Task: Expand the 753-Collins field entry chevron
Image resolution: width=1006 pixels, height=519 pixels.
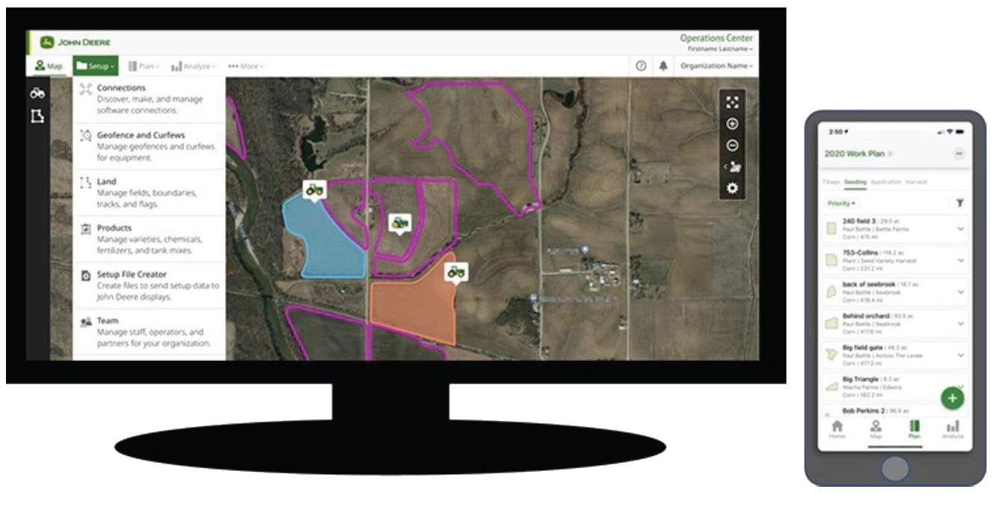Action: click(962, 261)
